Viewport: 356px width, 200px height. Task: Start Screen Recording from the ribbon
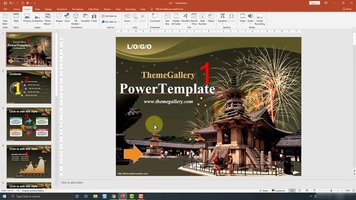coord(260,19)
